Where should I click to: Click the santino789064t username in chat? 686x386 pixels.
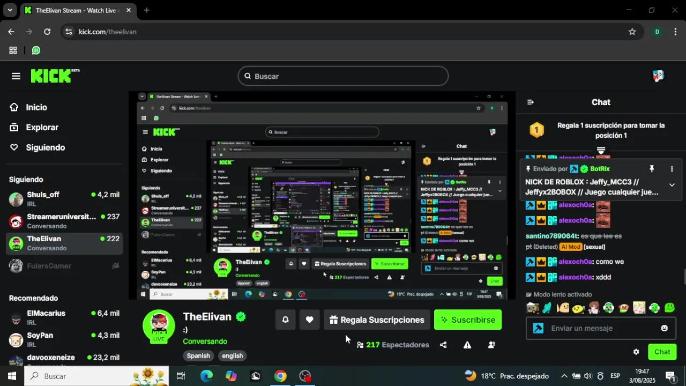pyautogui.click(x=551, y=236)
